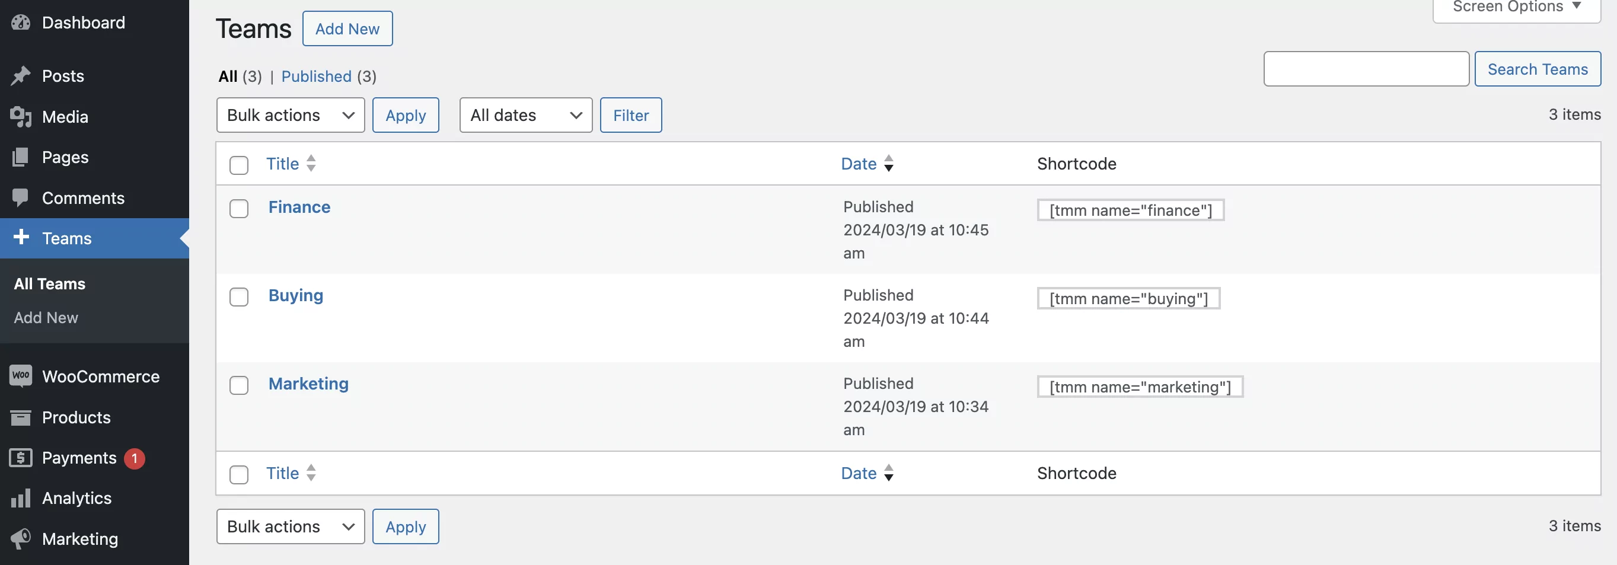Select Add New submenu item under Teams
The width and height of the screenshot is (1617, 565).
coord(46,318)
